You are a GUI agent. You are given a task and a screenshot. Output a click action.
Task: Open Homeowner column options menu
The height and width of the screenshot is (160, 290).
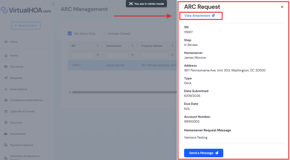click(x=132, y=46)
